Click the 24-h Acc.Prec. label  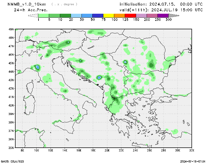(x=31, y=10)
